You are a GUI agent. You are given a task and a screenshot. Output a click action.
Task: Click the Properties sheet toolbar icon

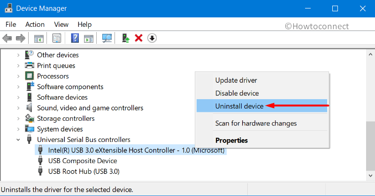(x=57, y=38)
